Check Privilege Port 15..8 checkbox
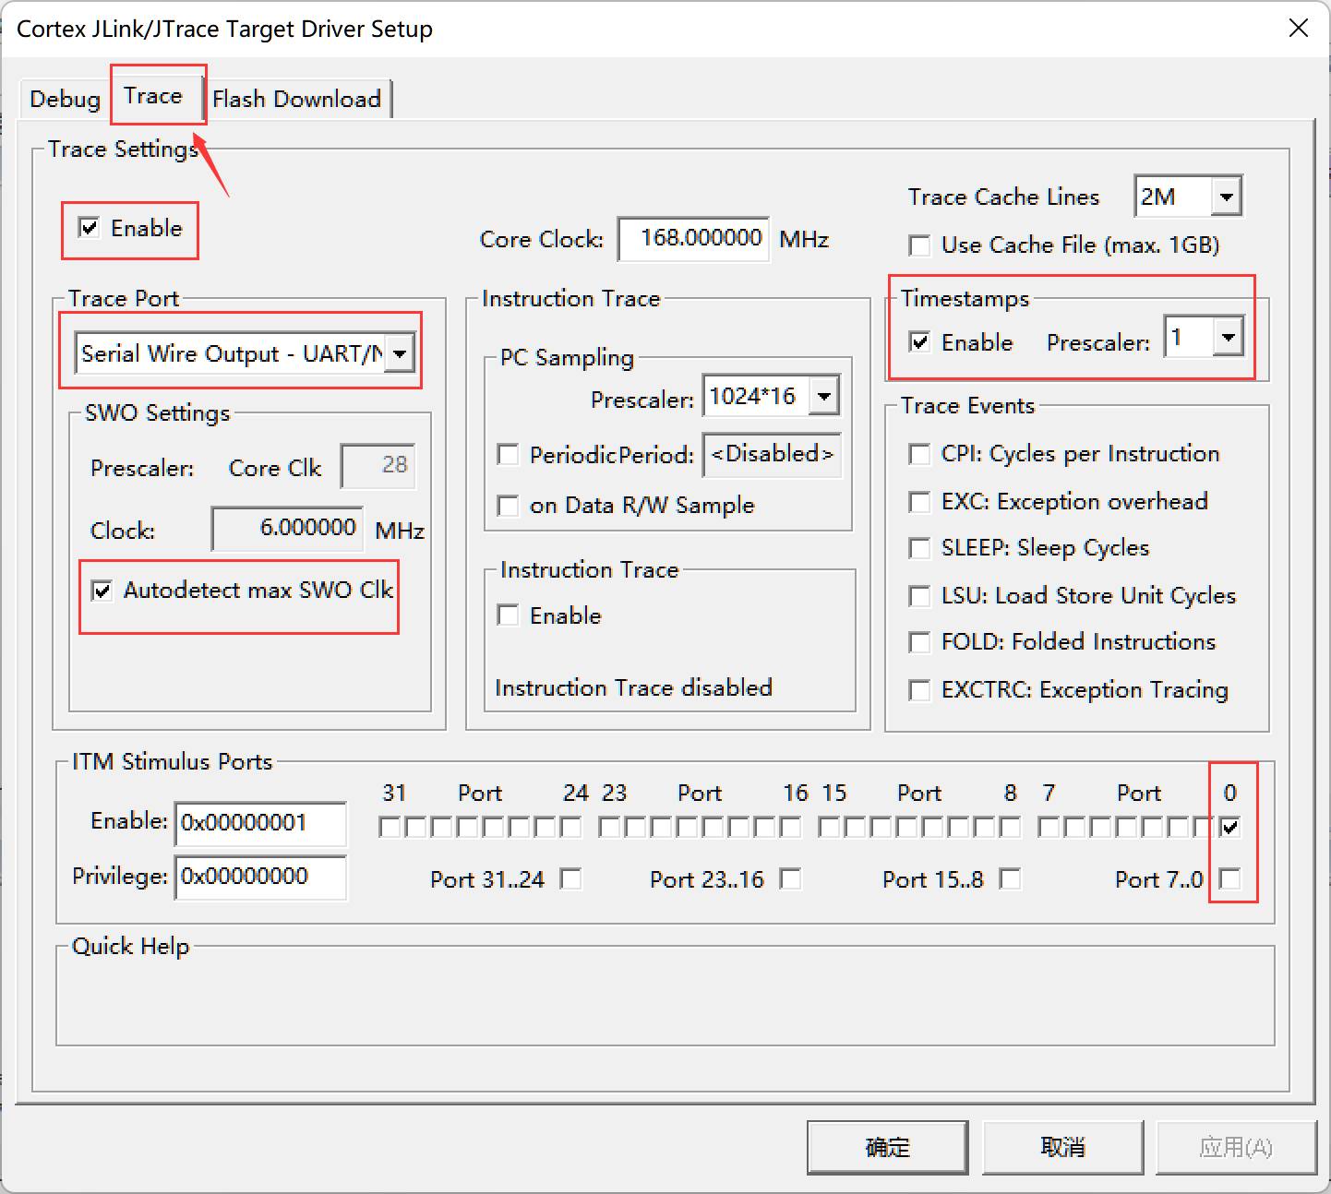This screenshot has height=1194, width=1331. (1011, 879)
